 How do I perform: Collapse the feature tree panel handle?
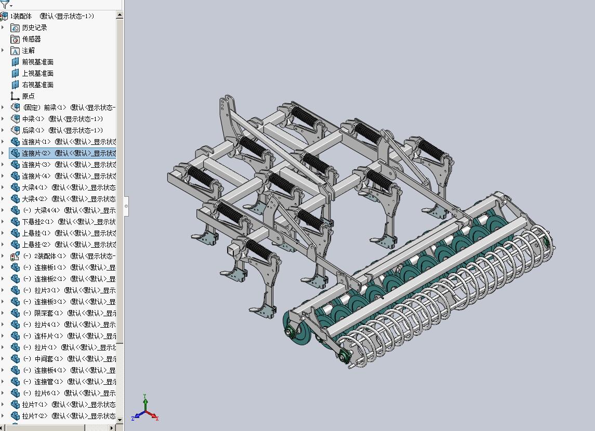[126, 206]
